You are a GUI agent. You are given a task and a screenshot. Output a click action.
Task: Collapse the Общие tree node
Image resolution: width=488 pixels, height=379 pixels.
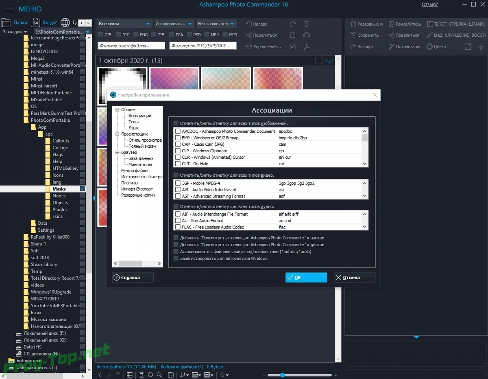(117, 110)
